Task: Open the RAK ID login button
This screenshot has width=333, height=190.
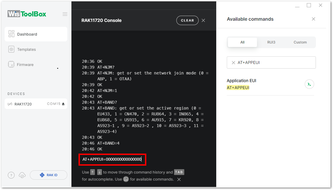Action: [48, 175]
